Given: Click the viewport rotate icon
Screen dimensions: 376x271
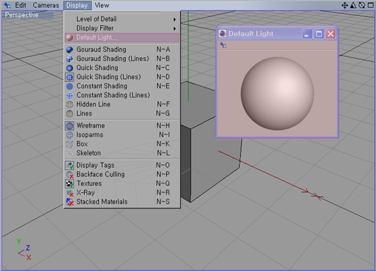Looking at the screenshot, I should coord(361,5).
